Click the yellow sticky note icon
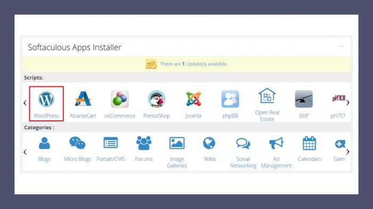The height and width of the screenshot is (209, 373). pyautogui.click(x=151, y=64)
